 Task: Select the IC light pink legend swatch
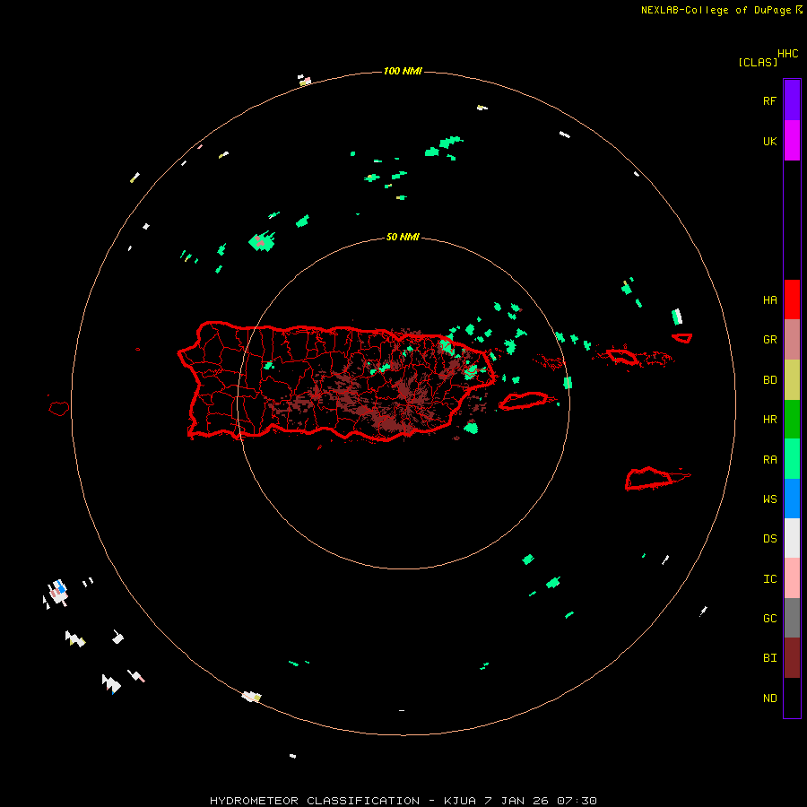tap(792, 578)
